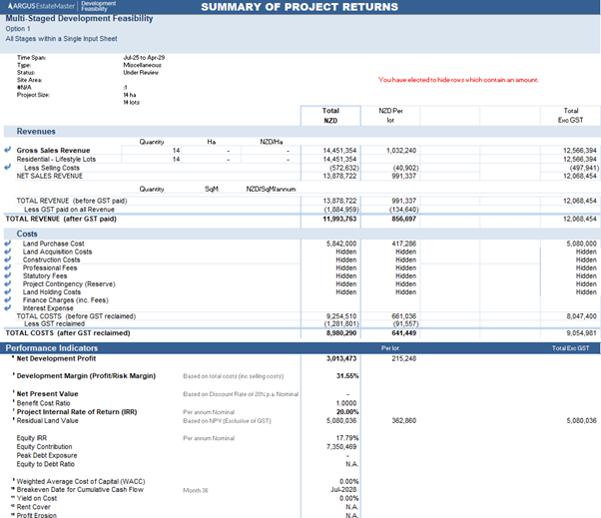Select the Total Exc GST column header

tap(570, 116)
